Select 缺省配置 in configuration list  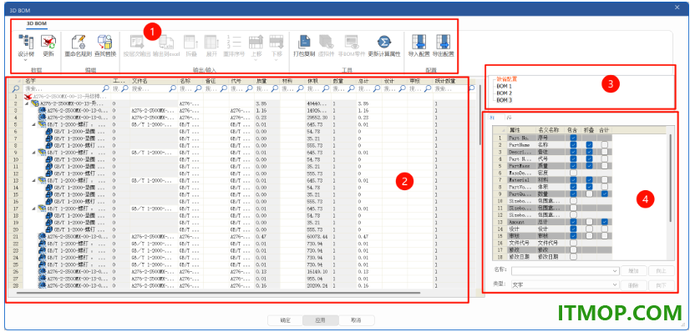point(507,79)
